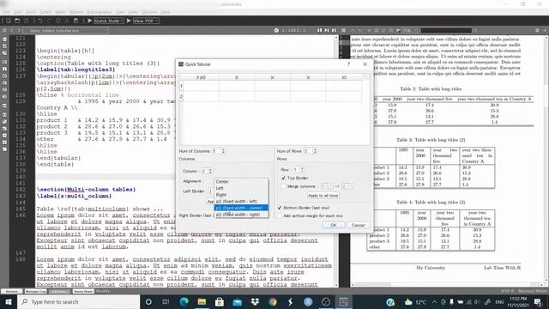The image size is (549, 309).
Task: Click Run arrow beside Quick Build
Action: [89, 21]
